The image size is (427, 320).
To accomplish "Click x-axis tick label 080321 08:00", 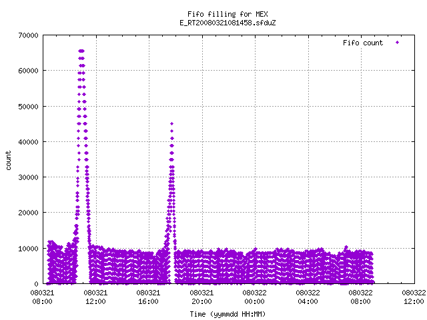I will click(43, 297).
